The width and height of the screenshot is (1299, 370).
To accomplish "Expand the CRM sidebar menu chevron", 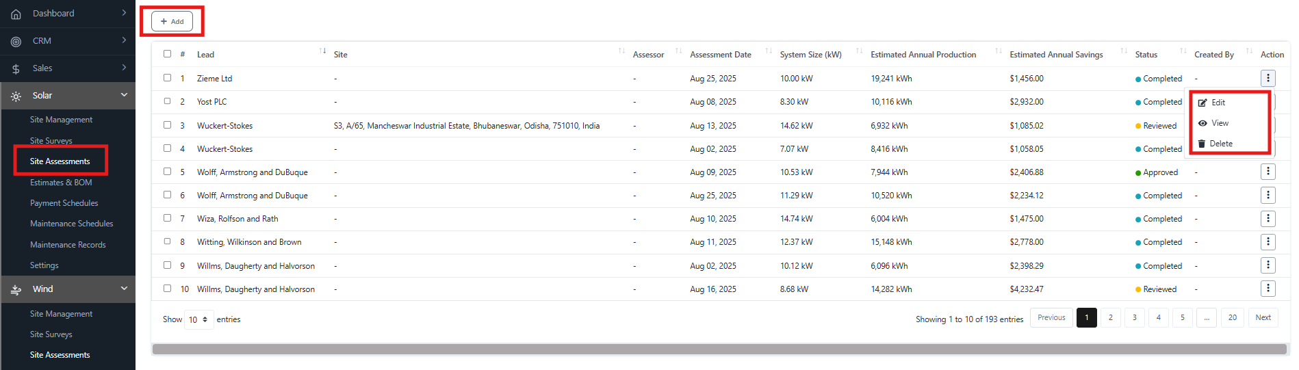I will [124, 40].
